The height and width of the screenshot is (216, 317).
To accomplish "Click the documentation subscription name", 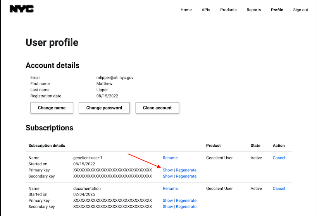I will [87, 189].
